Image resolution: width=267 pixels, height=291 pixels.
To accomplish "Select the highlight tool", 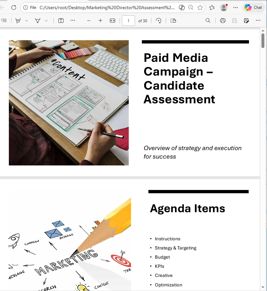I will pos(18,20).
